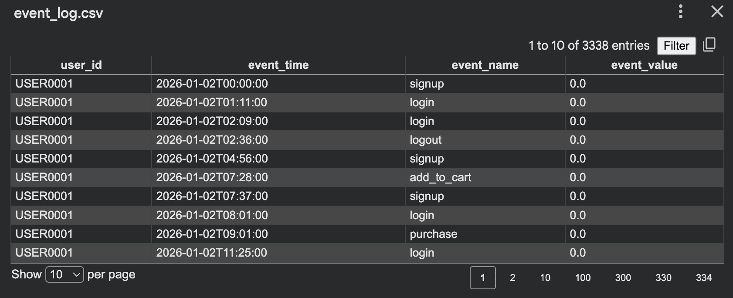Select the 2026-01-02T02:09:00 cell
This screenshot has width=733, height=298.
coord(278,121)
